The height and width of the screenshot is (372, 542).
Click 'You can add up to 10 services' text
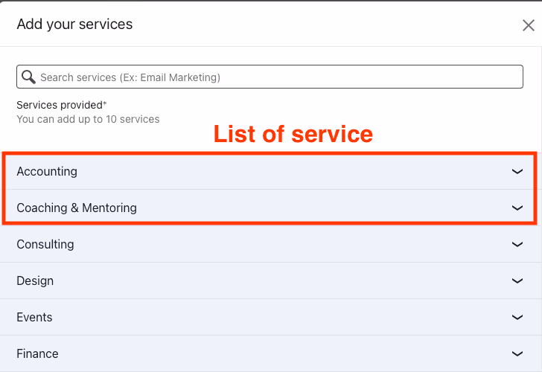tap(88, 119)
